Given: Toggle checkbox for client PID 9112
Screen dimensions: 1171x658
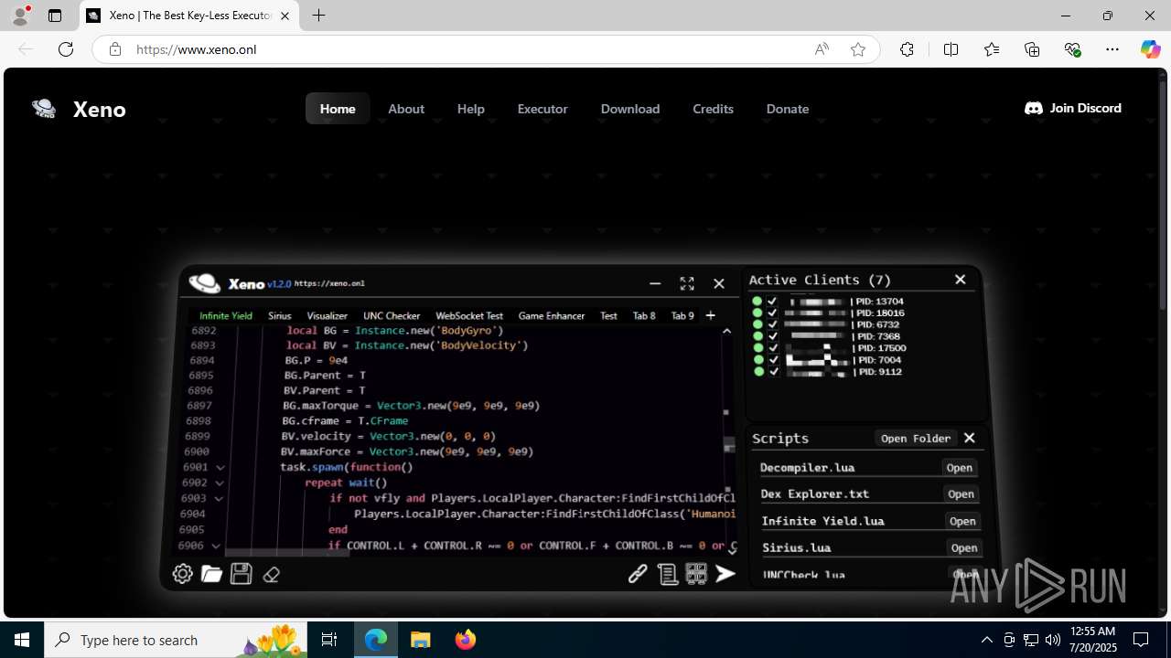Looking at the screenshot, I should coord(773,372).
